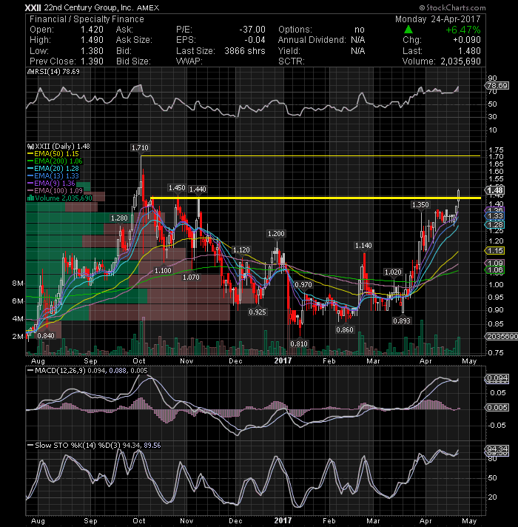The height and width of the screenshot is (527, 518).
Task: Click the 0.094 MACD value tag
Action: pyautogui.click(x=497, y=378)
